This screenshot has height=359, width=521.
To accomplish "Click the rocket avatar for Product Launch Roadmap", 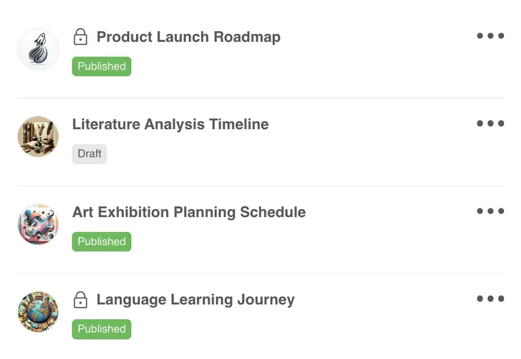I will pos(38,49).
